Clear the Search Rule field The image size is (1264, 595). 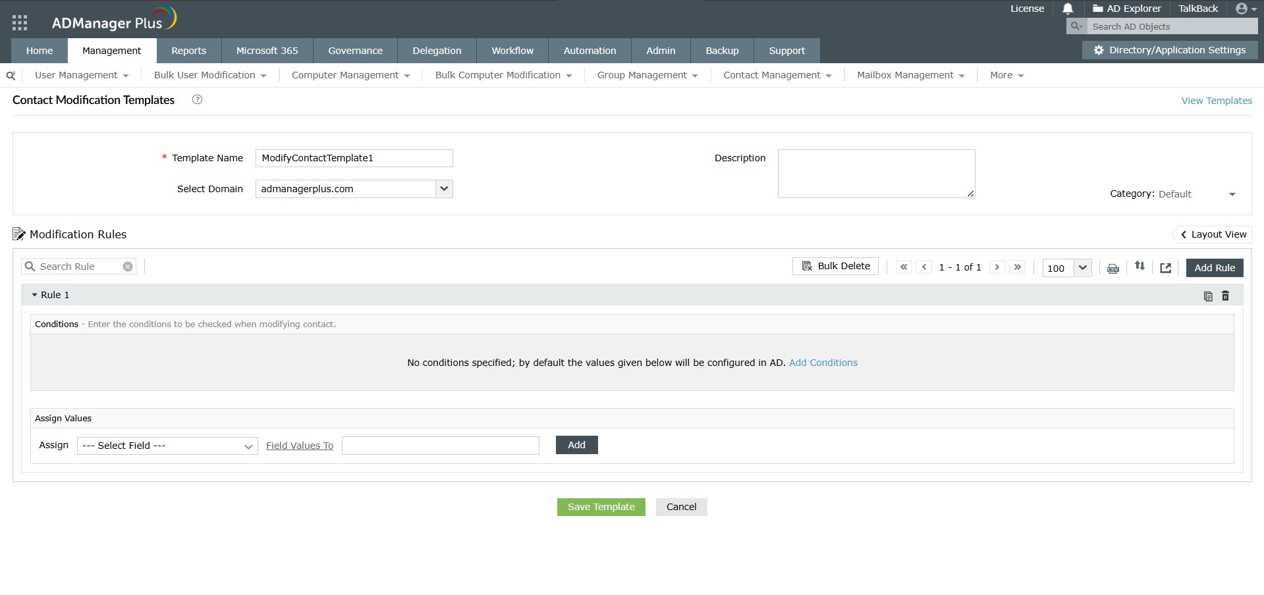127,266
